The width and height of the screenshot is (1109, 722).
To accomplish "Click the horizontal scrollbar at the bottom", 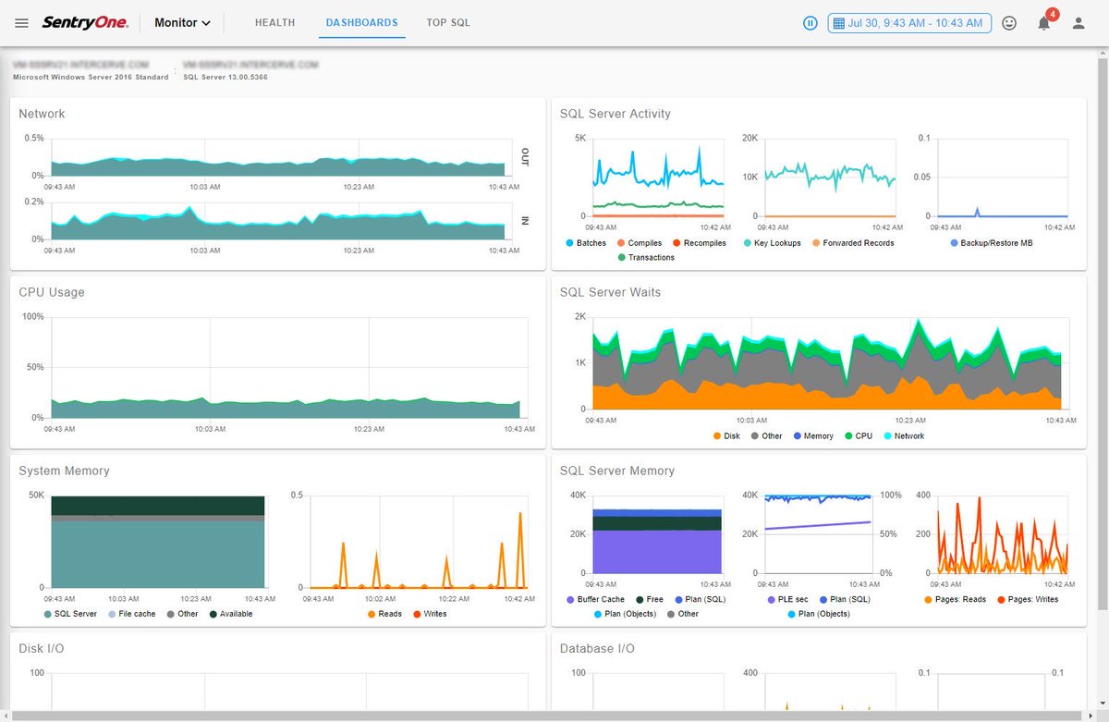I will 545,716.
